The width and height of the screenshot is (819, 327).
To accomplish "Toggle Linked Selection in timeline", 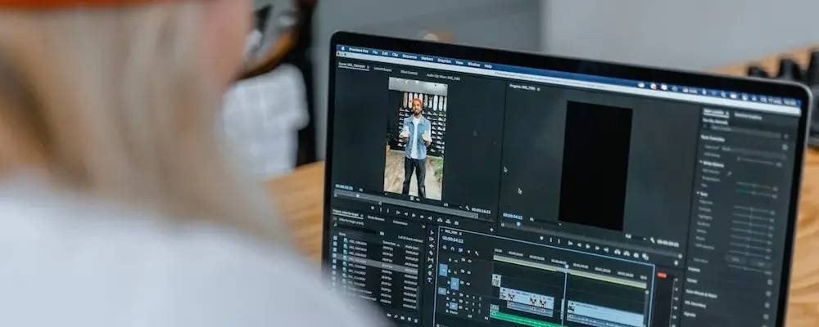I will pos(460,249).
